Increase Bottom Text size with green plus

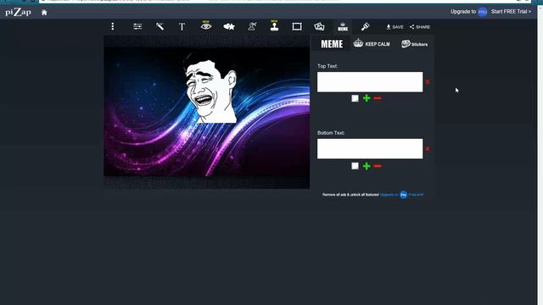pos(367,166)
